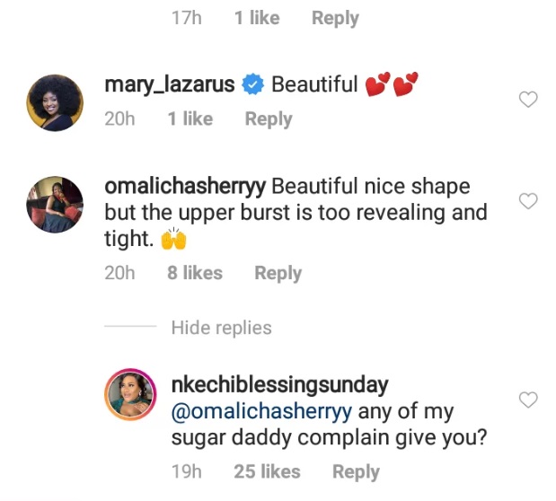Like mary_lazarus's comment with the heart
Image resolution: width=556 pixels, height=501 pixels.
tap(529, 100)
